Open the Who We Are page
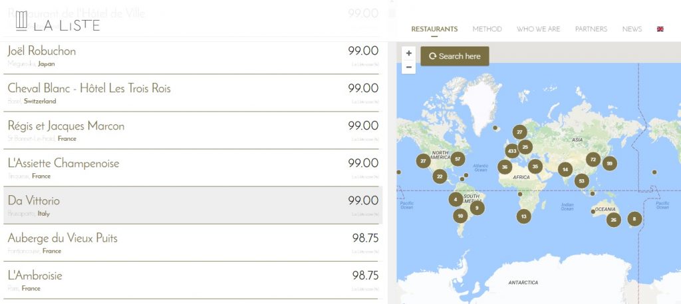This screenshot has height=304, width=681. pos(538,29)
